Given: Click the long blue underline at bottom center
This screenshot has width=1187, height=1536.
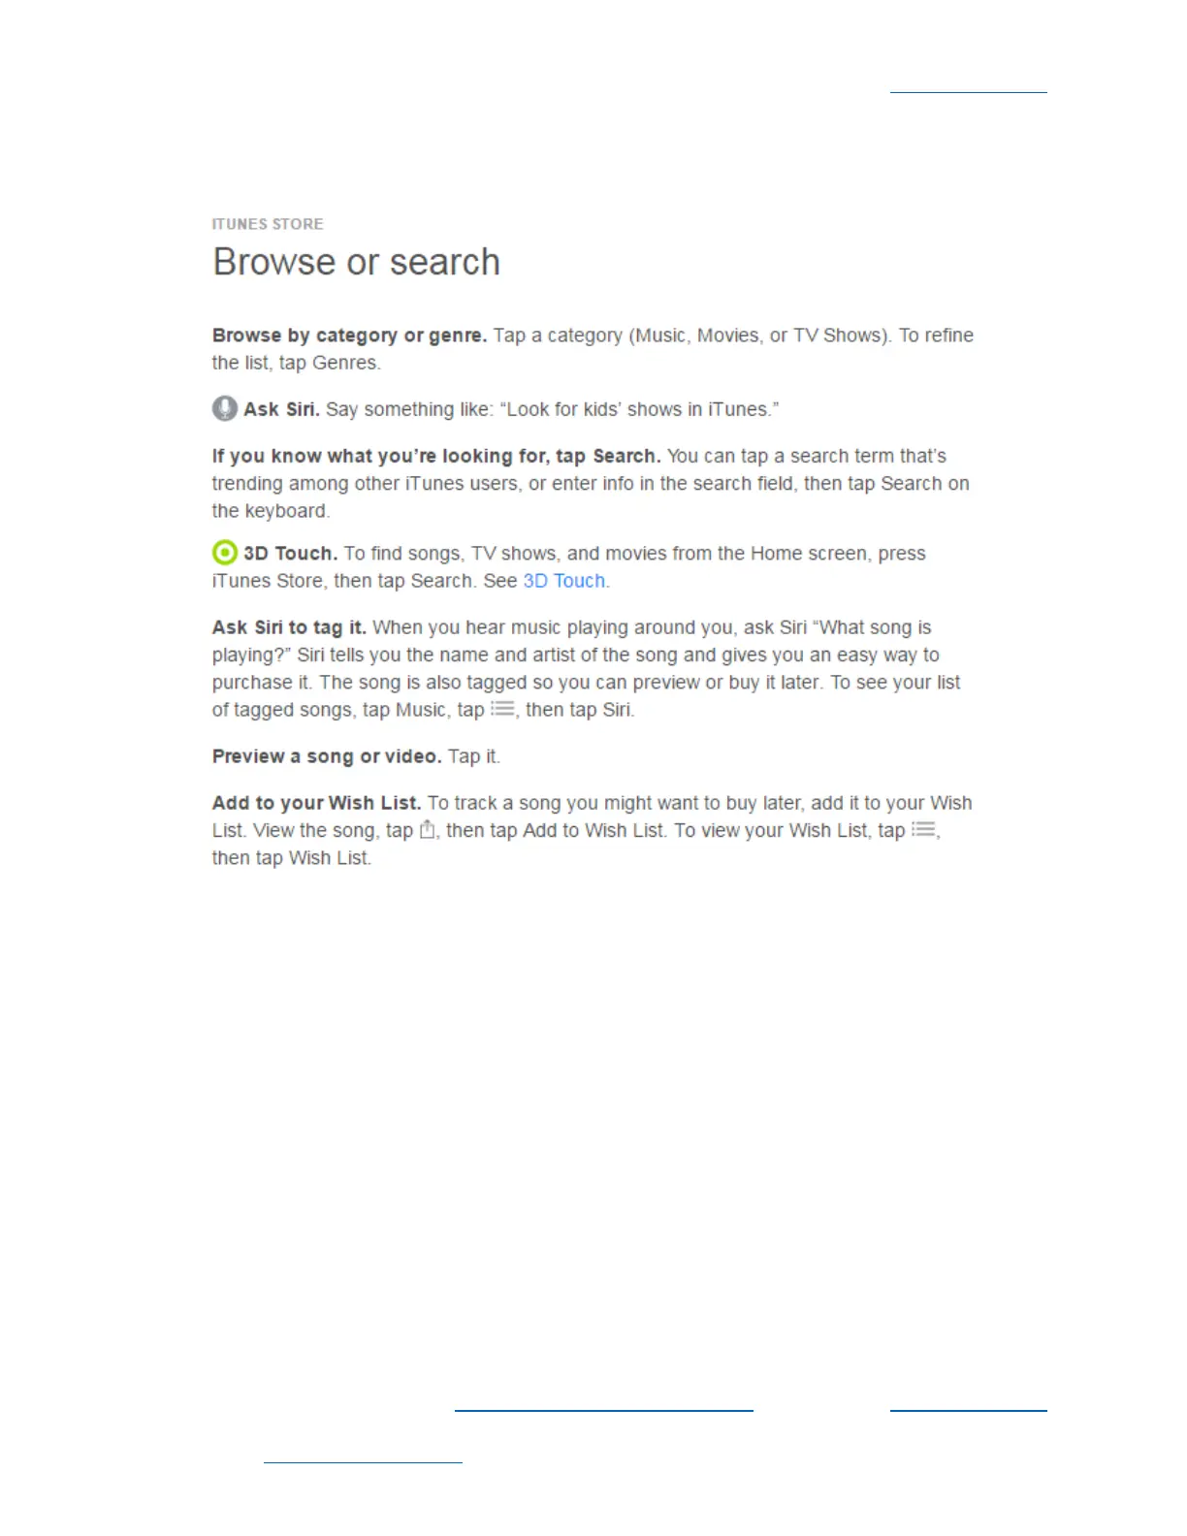Looking at the screenshot, I should coord(603,1410).
